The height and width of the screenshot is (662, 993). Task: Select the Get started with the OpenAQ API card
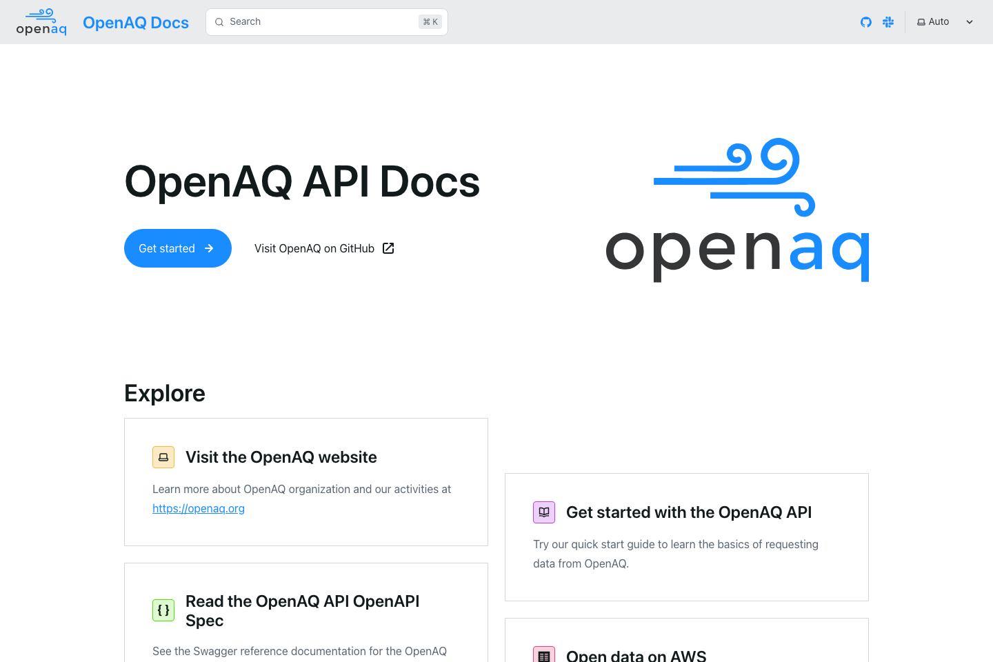[686, 537]
